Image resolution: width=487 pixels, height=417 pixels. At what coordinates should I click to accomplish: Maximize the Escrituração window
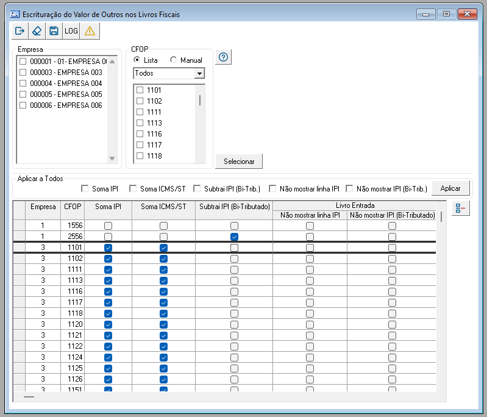coord(446,14)
